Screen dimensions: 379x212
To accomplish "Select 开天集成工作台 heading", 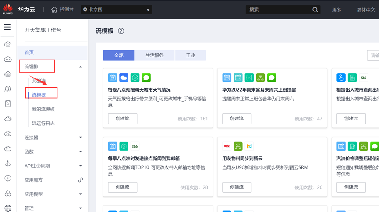I will (x=43, y=30).
